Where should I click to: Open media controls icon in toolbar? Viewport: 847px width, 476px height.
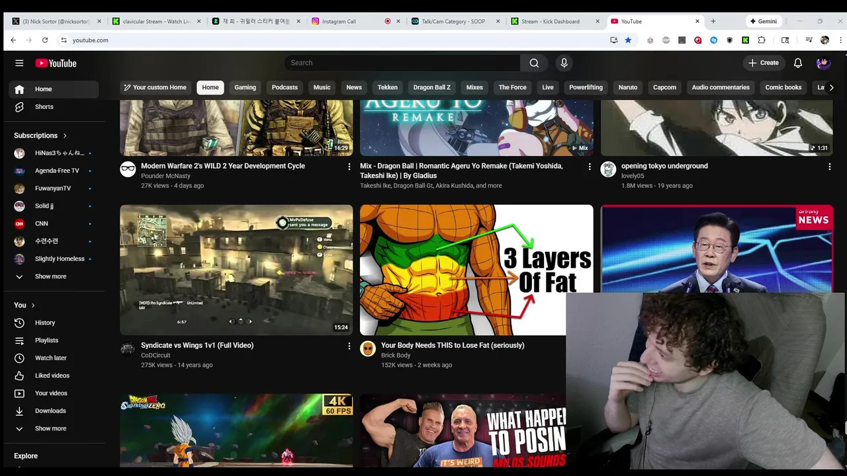click(809, 40)
